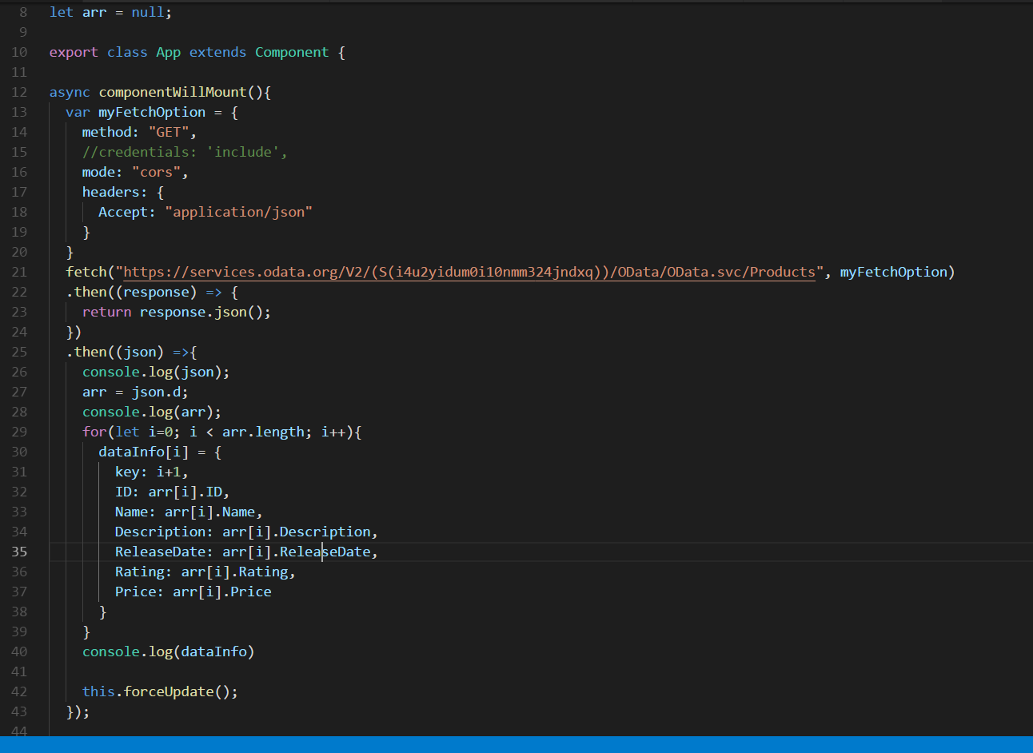
Task: Click the "application/json" string value
Action: tap(238, 213)
